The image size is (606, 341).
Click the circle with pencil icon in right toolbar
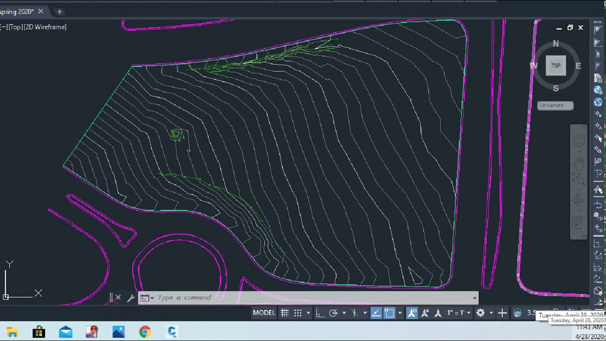(x=598, y=291)
